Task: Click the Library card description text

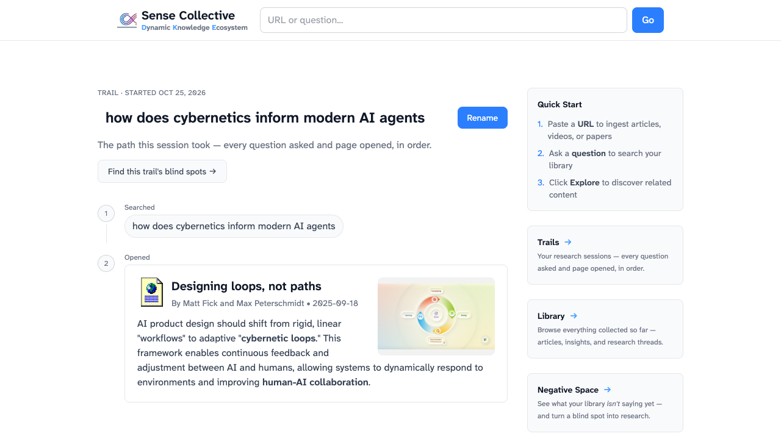Action: [x=600, y=336]
